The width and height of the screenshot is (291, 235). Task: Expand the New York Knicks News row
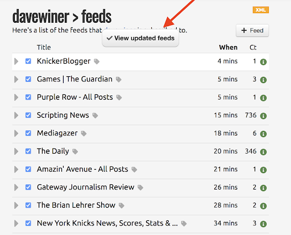[x=16, y=224]
